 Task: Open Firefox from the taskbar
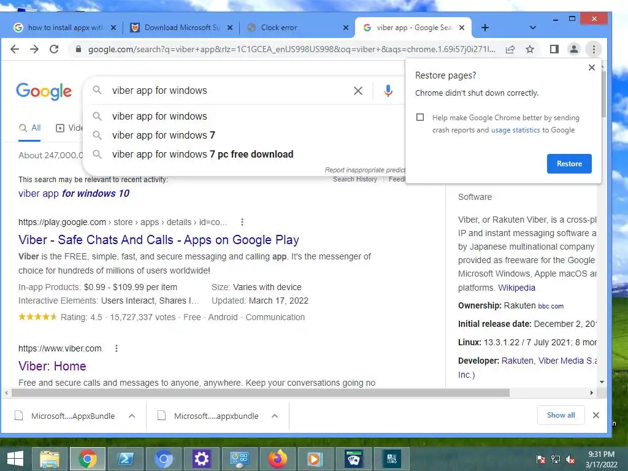click(x=278, y=459)
